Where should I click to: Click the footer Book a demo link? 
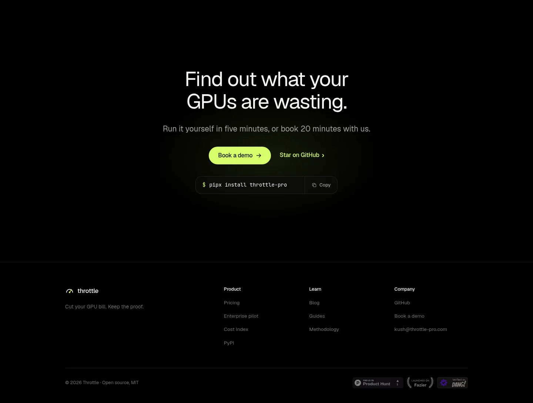coord(409,316)
